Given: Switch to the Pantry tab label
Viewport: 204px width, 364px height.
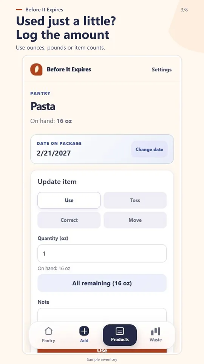Looking at the screenshot, I should click(x=49, y=340).
